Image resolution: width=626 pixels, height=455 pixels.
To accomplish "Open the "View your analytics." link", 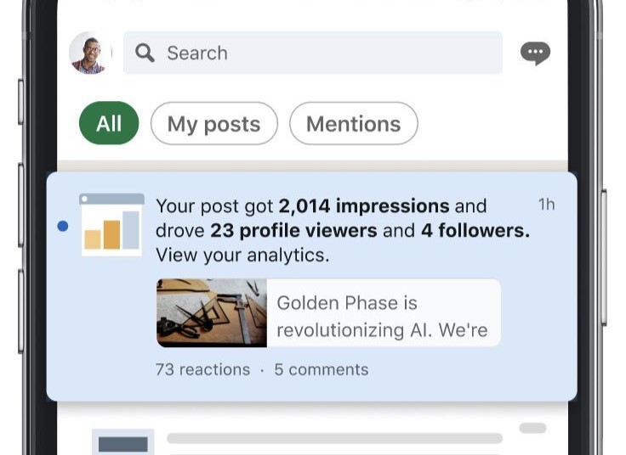I will [x=242, y=255].
